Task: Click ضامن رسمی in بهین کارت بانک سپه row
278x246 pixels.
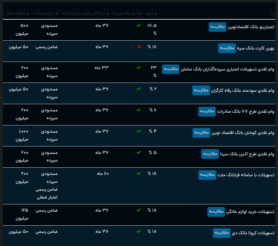Action: point(47,47)
